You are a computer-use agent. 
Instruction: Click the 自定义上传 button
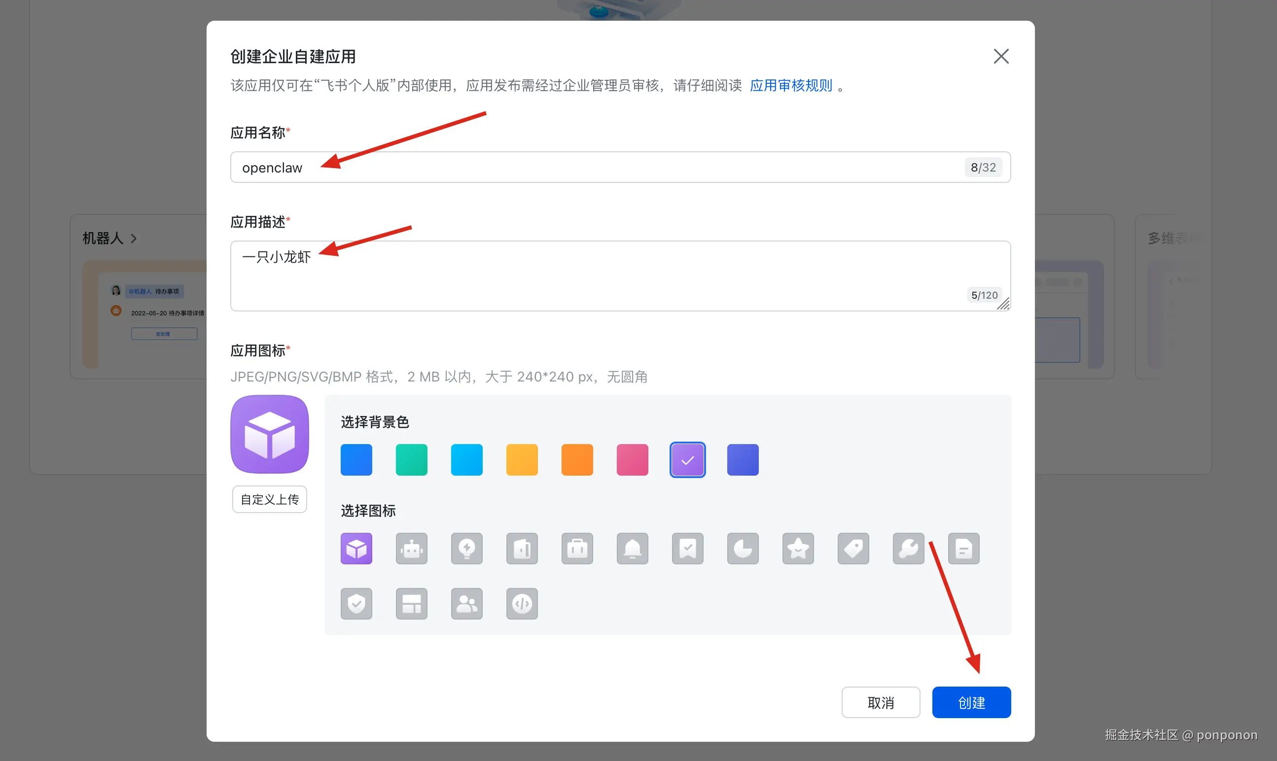click(x=270, y=499)
